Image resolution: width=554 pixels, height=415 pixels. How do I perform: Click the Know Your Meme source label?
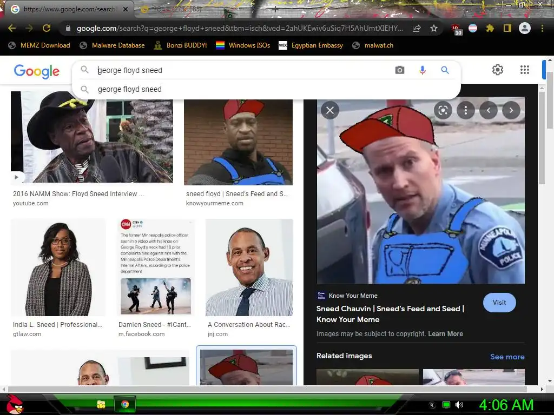[353, 296]
